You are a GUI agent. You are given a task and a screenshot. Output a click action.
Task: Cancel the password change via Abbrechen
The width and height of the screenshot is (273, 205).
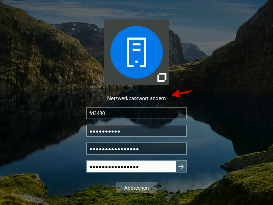coord(136,188)
